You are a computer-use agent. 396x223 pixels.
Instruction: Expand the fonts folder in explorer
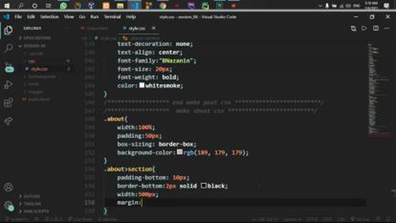33,84
